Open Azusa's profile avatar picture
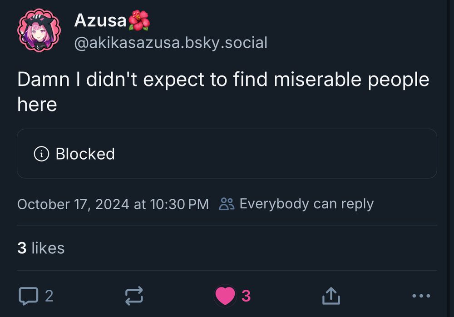 click(x=39, y=30)
